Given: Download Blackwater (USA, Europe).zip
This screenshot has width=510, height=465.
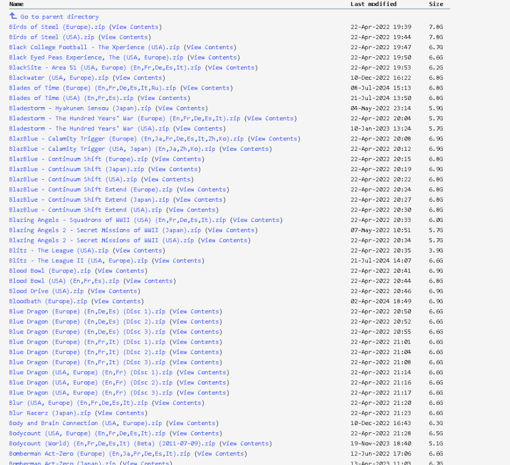Looking at the screenshot, I should point(59,78).
